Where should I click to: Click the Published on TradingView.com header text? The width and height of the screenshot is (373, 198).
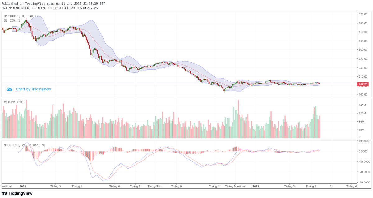[x=26, y=2]
